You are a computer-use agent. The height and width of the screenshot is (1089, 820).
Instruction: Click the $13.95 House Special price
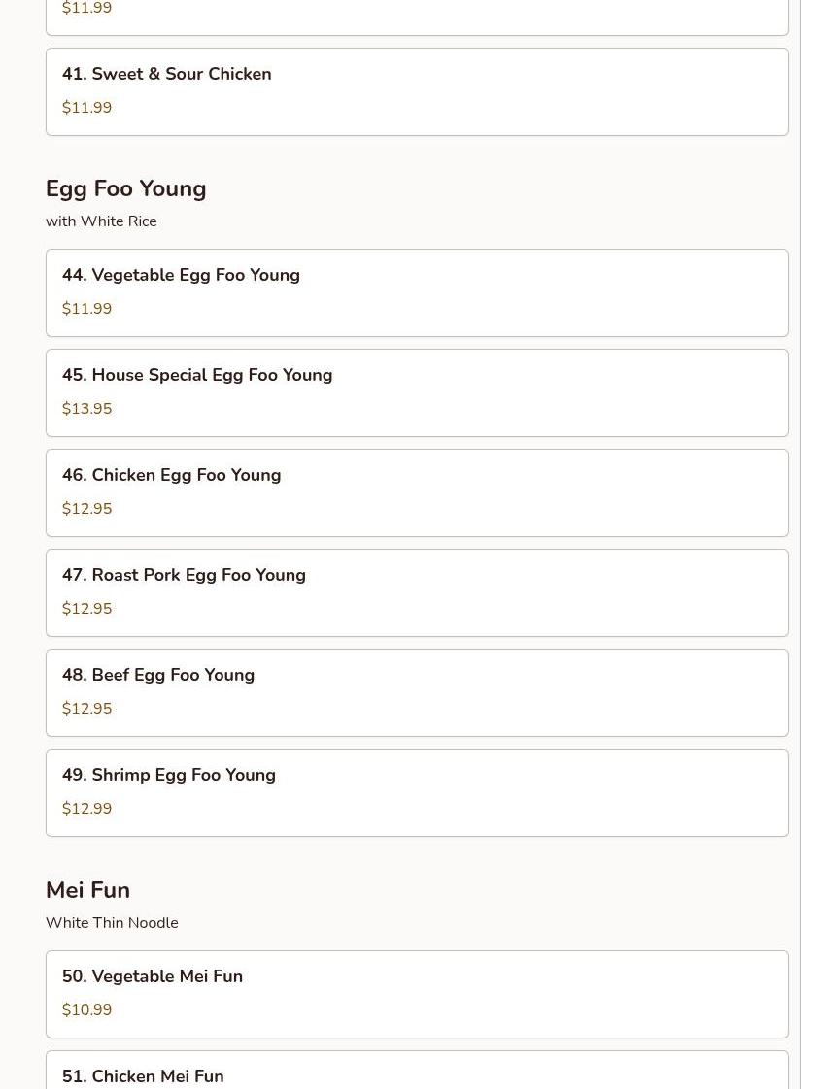pyautogui.click(x=86, y=409)
